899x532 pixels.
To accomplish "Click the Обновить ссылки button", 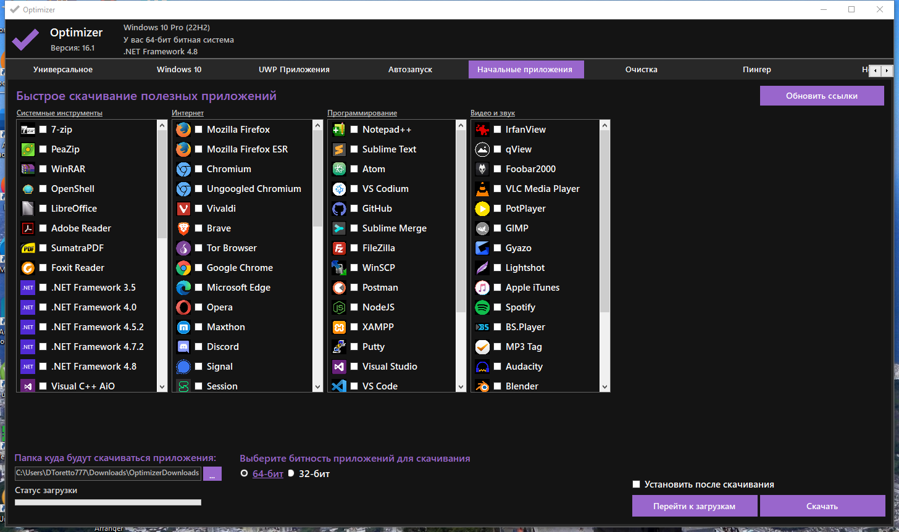I will (x=822, y=96).
